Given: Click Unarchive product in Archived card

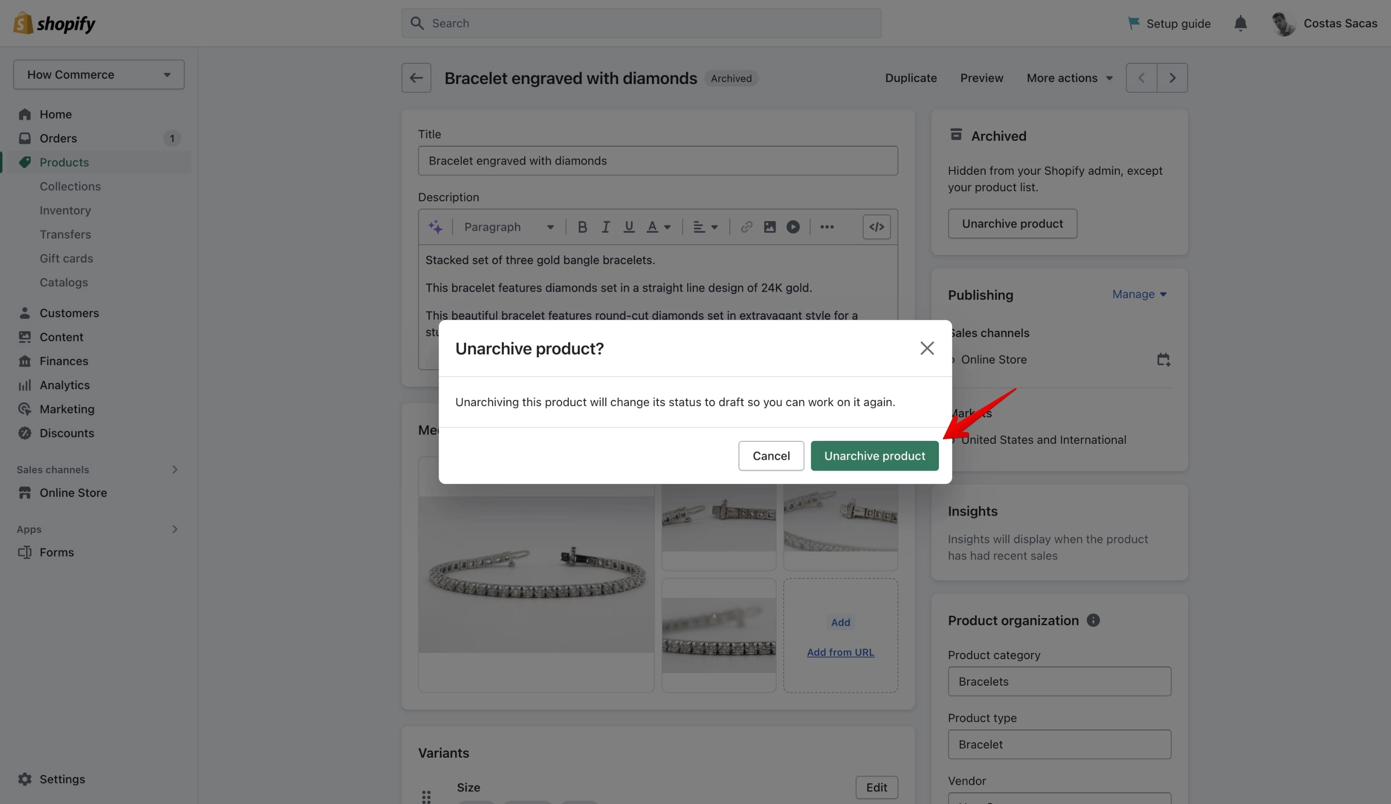Looking at the screenshot, I should click(1012, 224).
